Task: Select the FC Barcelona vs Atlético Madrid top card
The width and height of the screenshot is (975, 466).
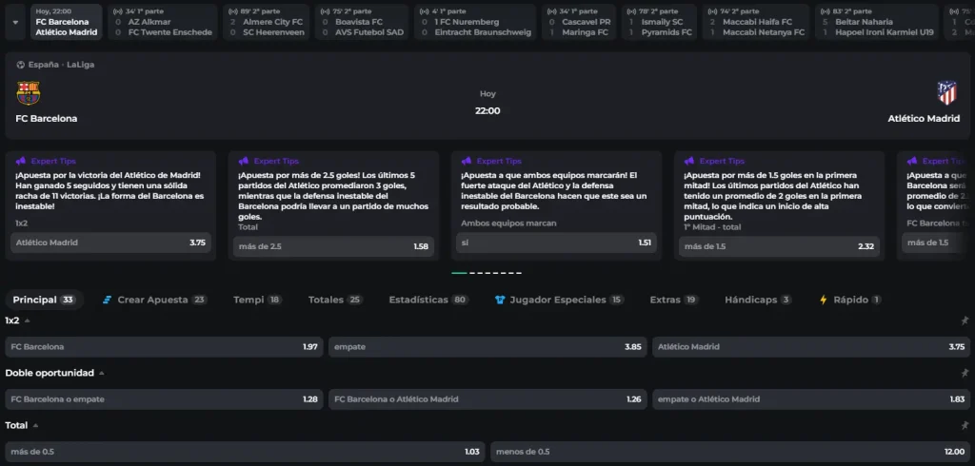Action: pyautogui.click(x=67, y=22)
